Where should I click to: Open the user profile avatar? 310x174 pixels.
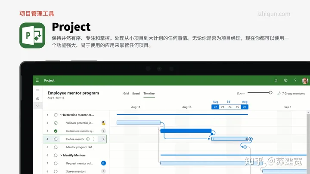tap(305, 80)
